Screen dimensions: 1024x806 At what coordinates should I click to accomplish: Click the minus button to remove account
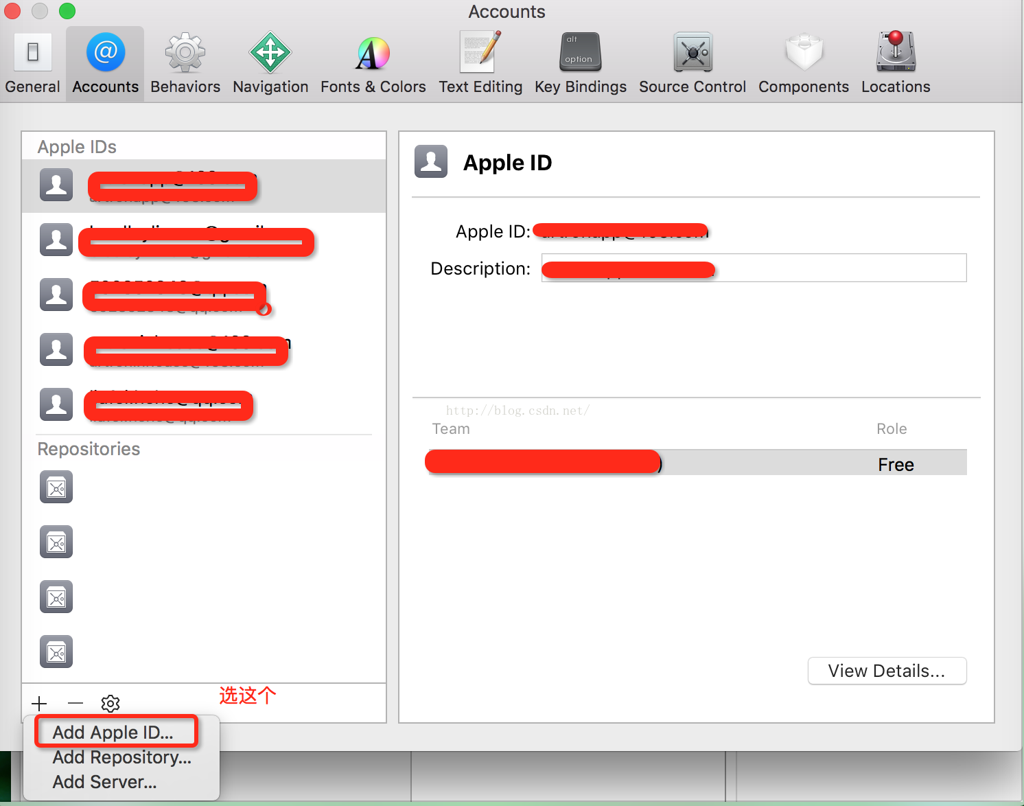click(x=75, y=704)
